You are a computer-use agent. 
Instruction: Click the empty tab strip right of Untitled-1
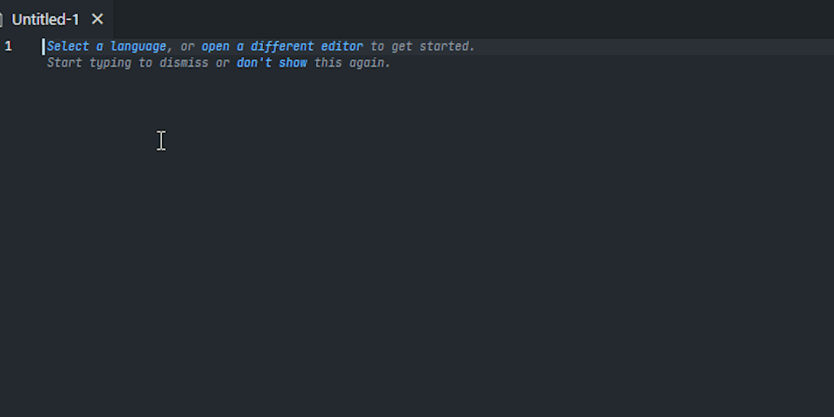pos(472,19)
